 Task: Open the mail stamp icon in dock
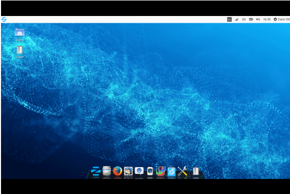[128, 171]
